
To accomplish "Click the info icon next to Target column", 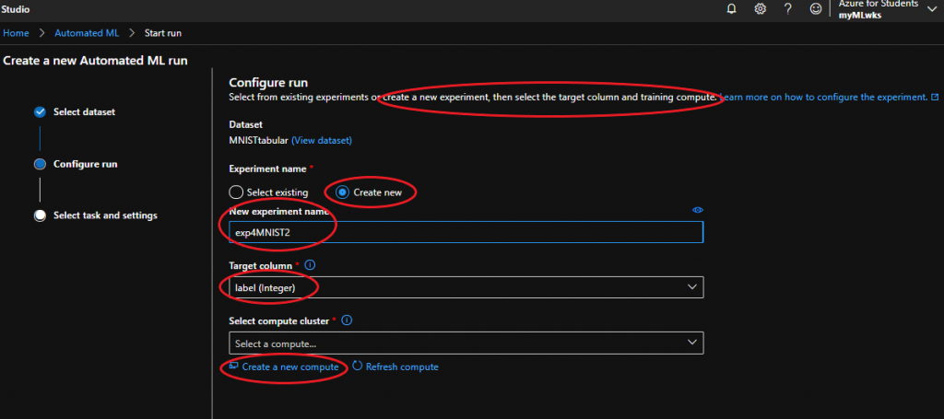I will pos(311,264).
